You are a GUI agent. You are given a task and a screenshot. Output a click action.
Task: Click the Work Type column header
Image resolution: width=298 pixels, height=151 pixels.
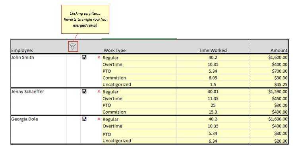tap(114, 50)
